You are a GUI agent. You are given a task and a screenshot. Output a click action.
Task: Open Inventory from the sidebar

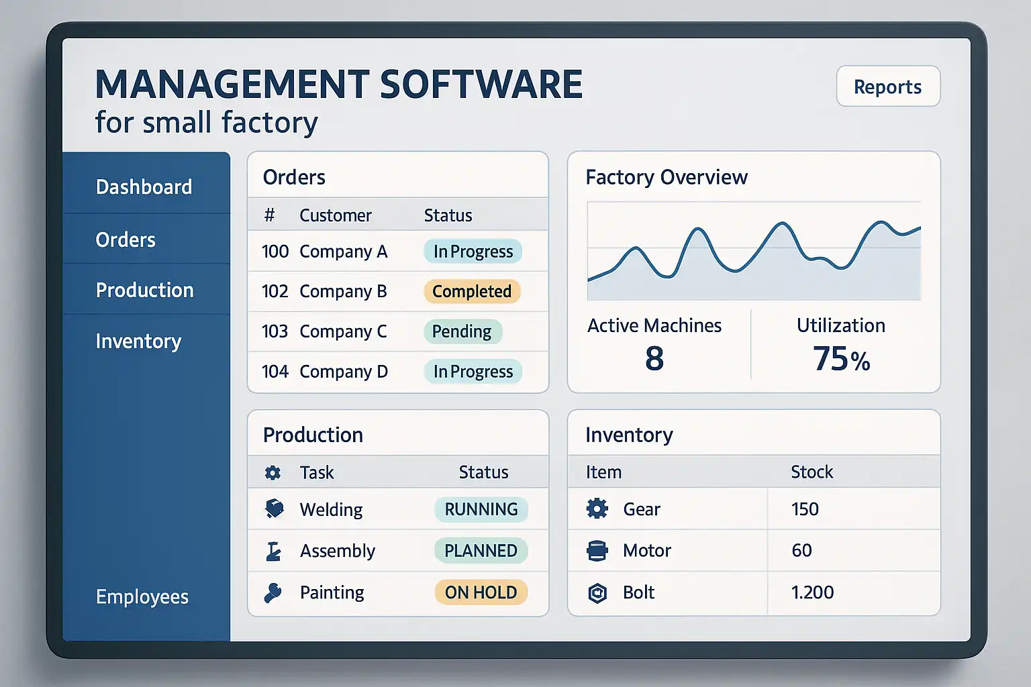point(138,341)
